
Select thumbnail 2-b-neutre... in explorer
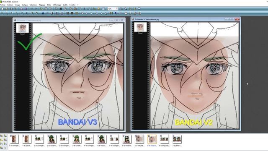pyautogui.click(x=52, y=141)
